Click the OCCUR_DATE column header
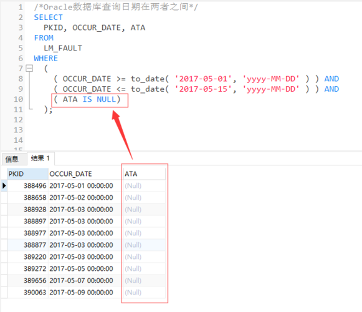The image size is (362, 312). click(x=85, y=174)
